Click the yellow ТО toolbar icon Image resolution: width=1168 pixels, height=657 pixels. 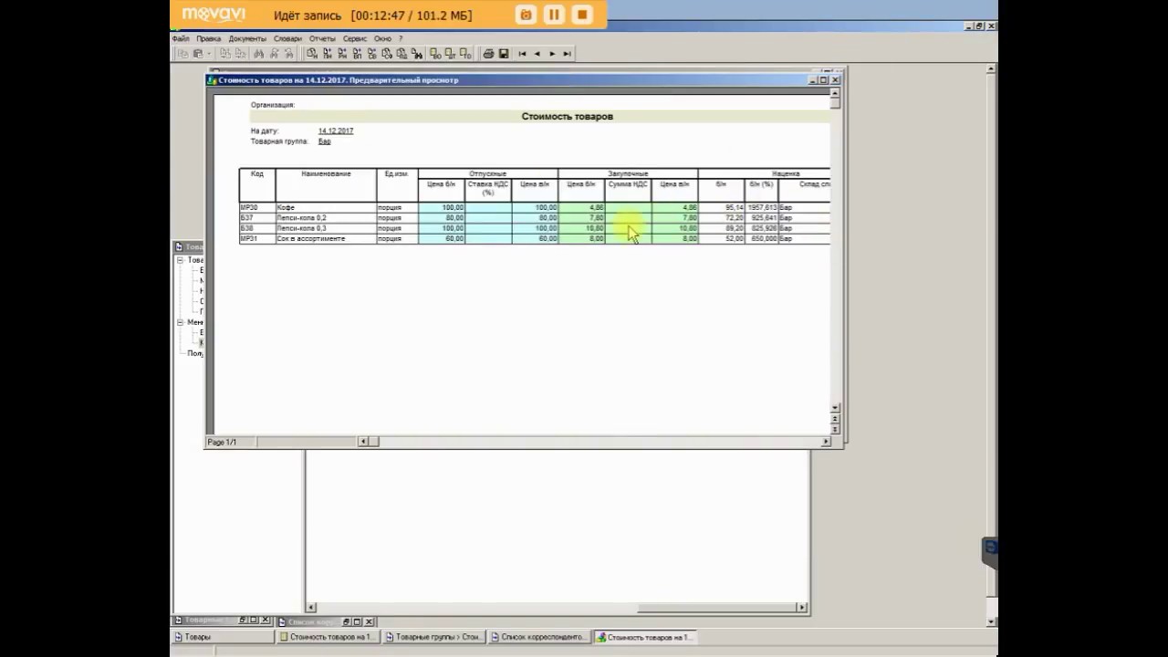tap(464, 54)
